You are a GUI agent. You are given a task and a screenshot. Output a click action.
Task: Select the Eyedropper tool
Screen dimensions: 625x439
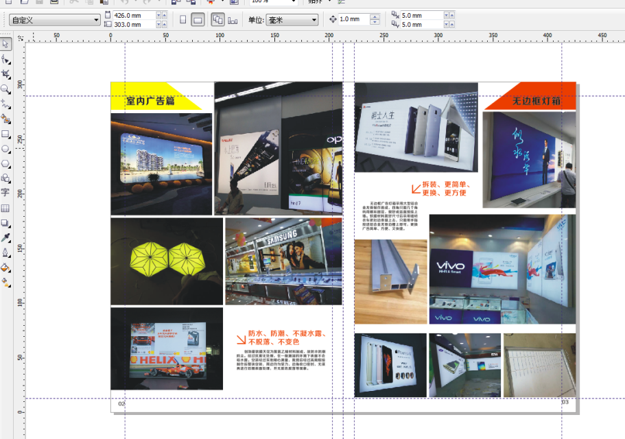click(5, 238)
